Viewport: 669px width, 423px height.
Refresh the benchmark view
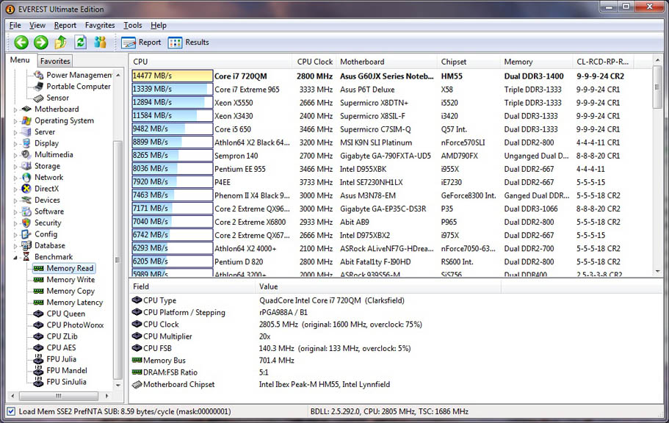[80, 43]
